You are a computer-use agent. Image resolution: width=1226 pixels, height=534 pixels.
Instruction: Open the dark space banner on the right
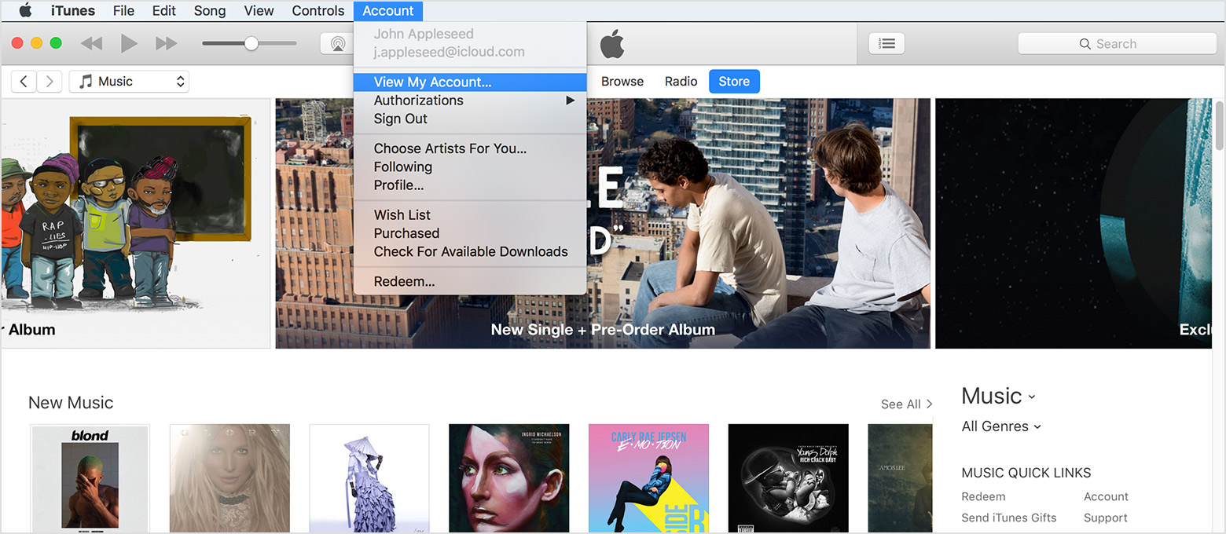click(1074, 223)
